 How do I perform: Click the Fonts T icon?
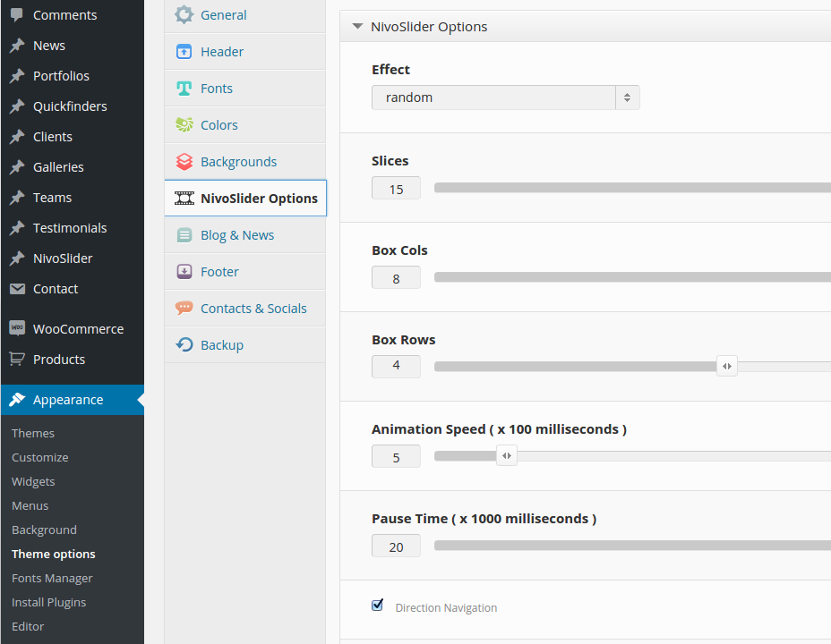(184, 89)
